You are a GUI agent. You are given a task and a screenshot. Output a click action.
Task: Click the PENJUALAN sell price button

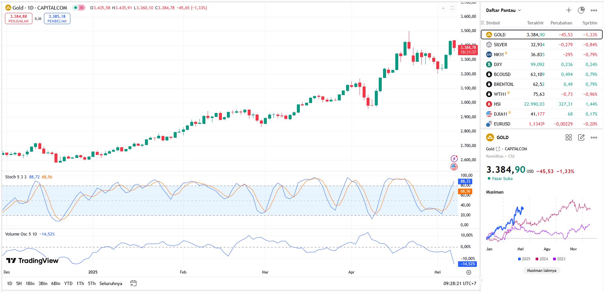point(18,18)
